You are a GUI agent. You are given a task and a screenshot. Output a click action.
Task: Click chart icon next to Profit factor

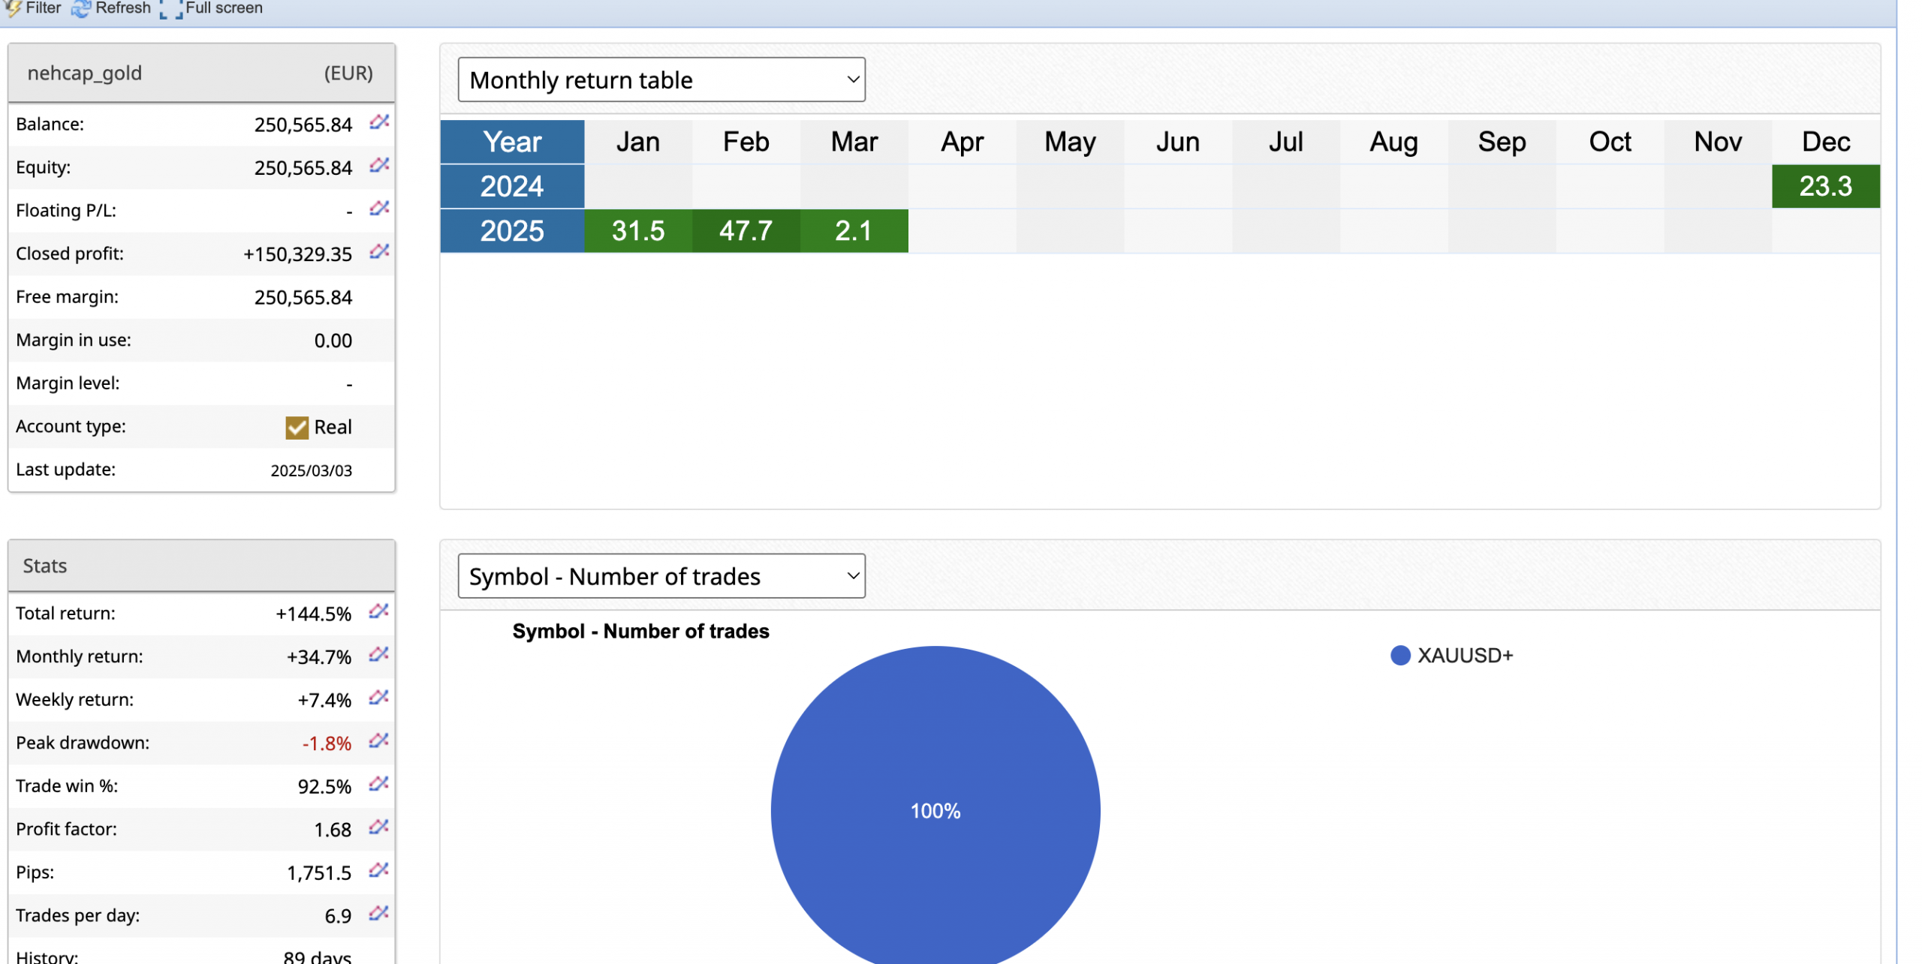pyautogui.click(x=378, y=827)
